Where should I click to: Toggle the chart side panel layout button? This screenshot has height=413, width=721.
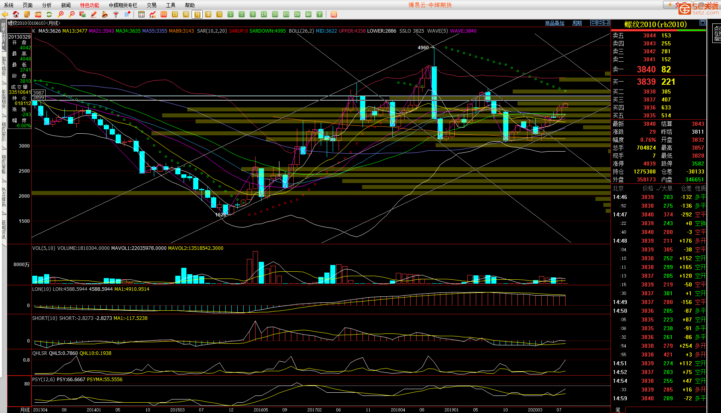tap(607, 23)
